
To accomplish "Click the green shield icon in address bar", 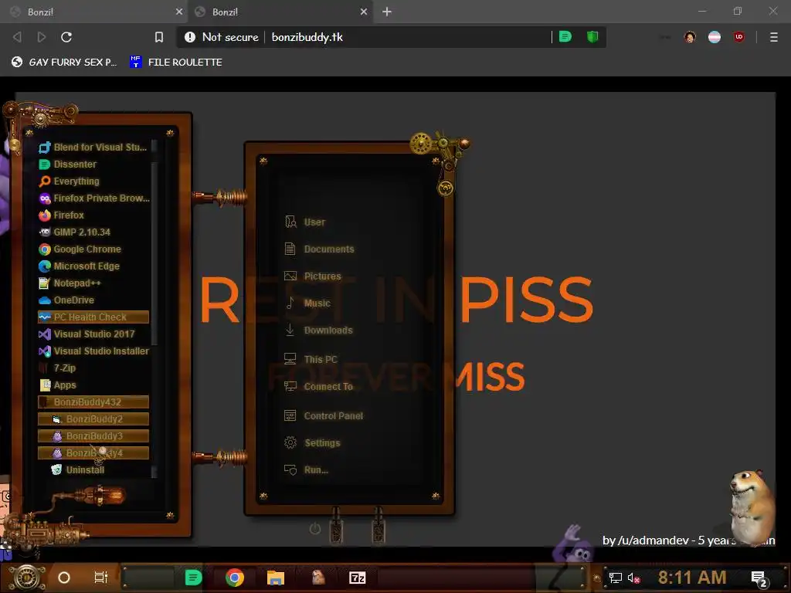I will 592,36.
